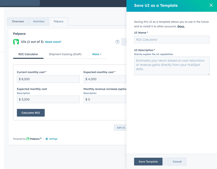Click the Settings gear icon
This screenshot has width=217, height=169.
point(47,139)
